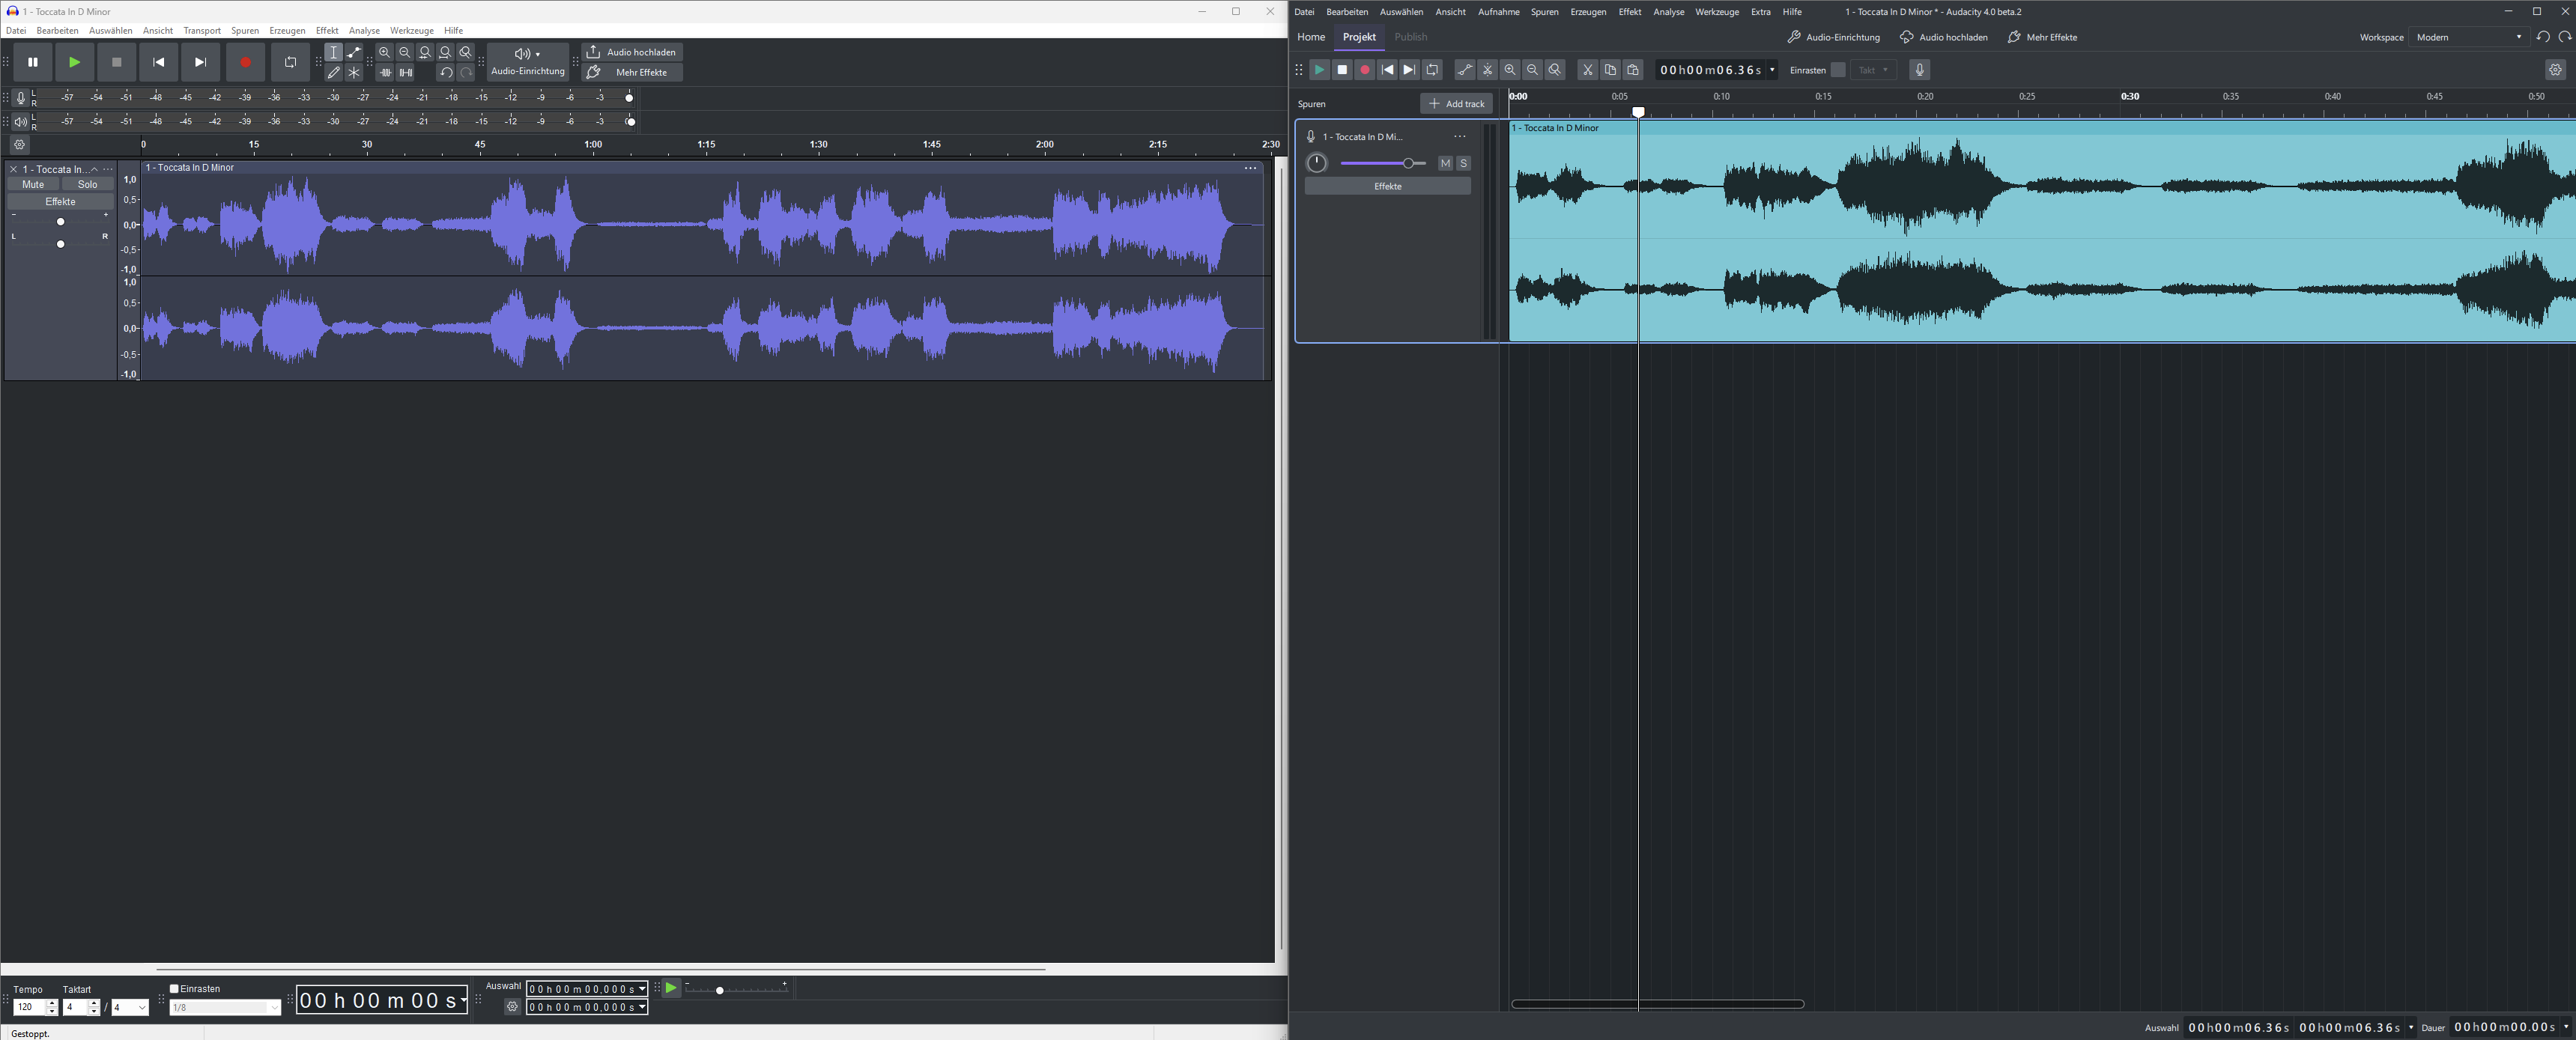Open the disabled 'Takt' snap dropdown in Audacity 4
The height and width of the screenshot is (1040, 2576).
point(1873,70)
